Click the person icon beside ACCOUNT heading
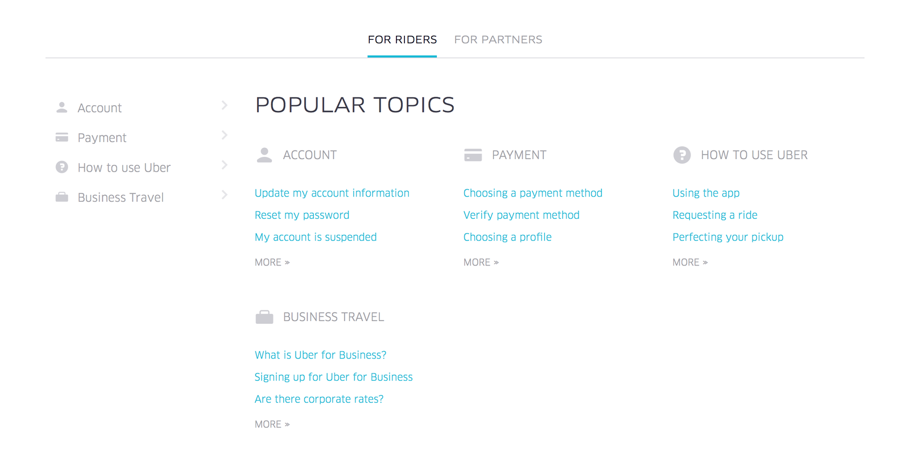Screen dimensions: 910x466 coord(264,155)
